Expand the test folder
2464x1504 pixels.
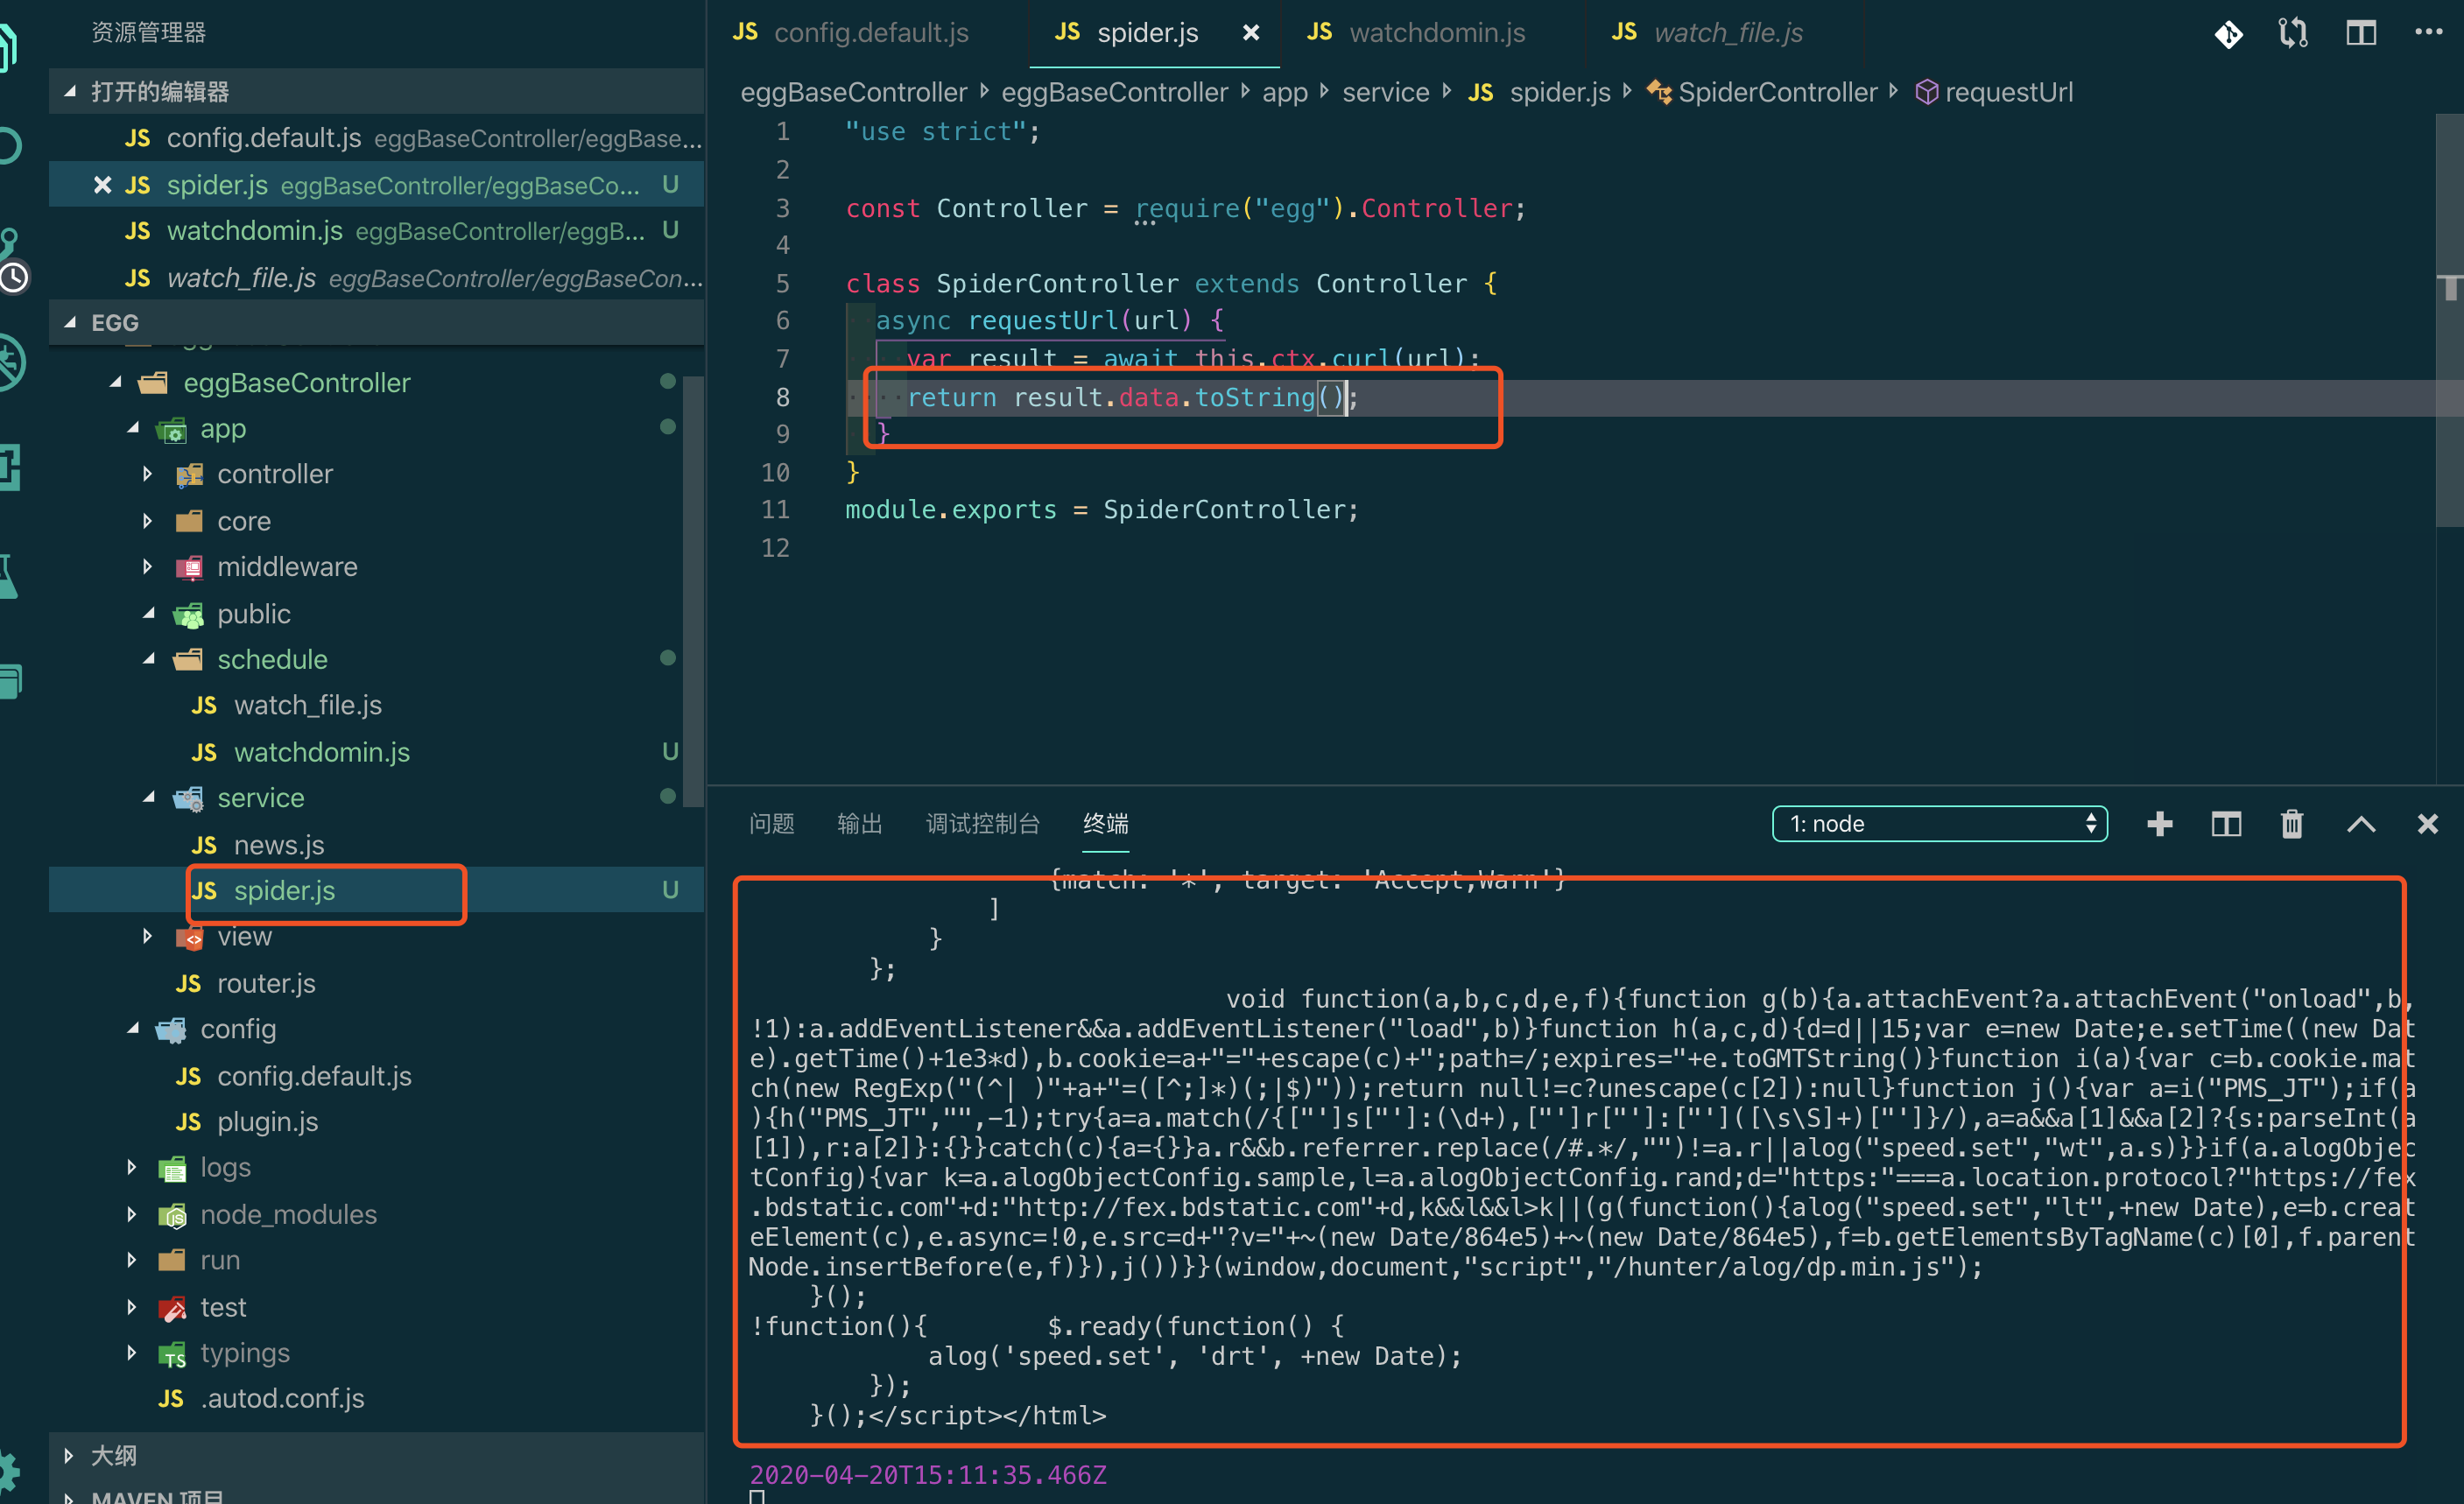pyautogui.click(x=132, y=1307)
